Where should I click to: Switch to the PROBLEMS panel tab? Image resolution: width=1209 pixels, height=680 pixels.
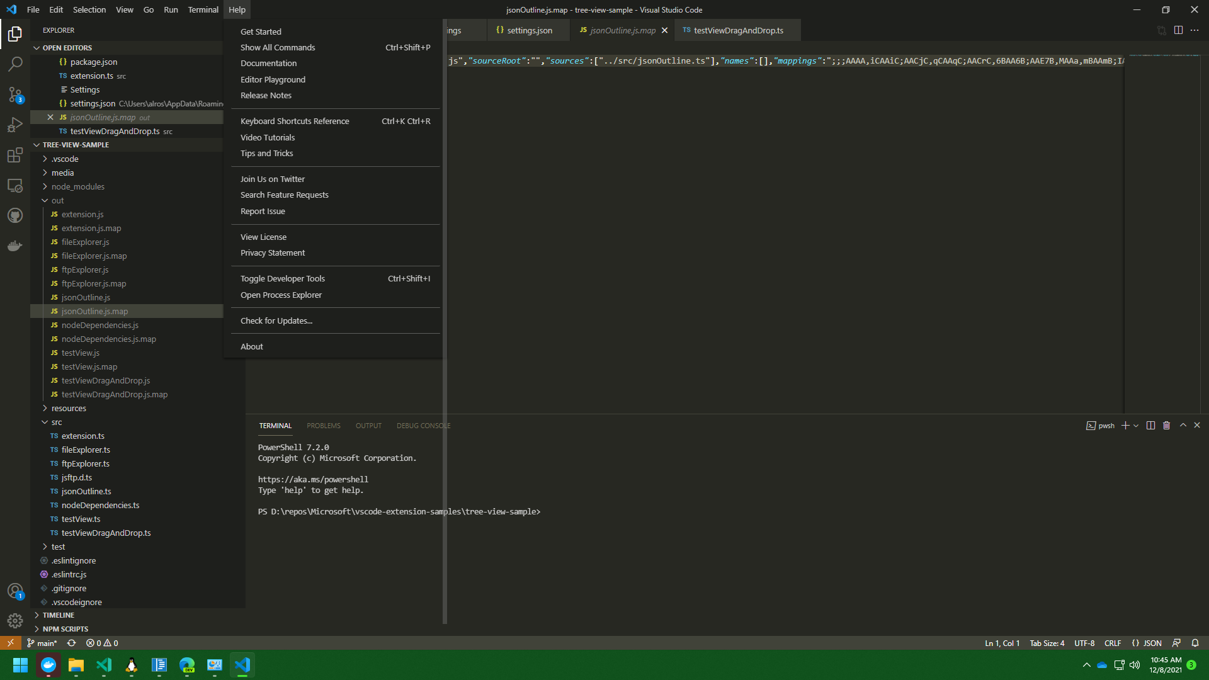[323, 426]
